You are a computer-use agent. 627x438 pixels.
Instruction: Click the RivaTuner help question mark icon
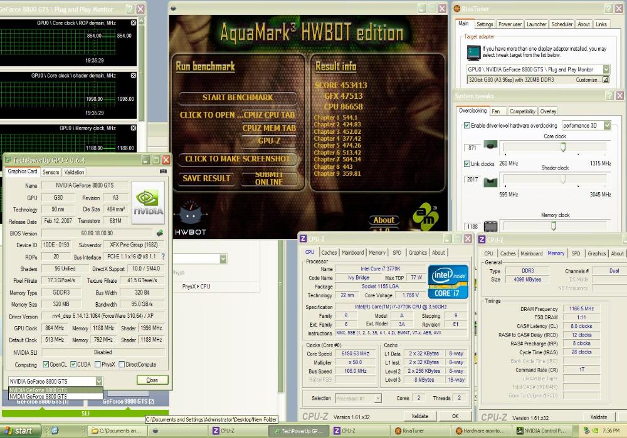[x=609, y=8]
